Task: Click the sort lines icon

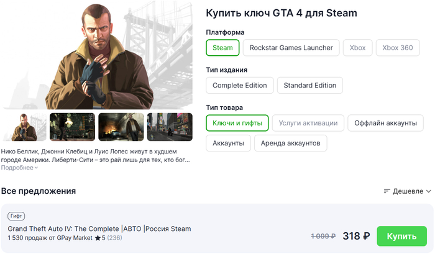Action: pyautogui.click(x=387, y=191)
